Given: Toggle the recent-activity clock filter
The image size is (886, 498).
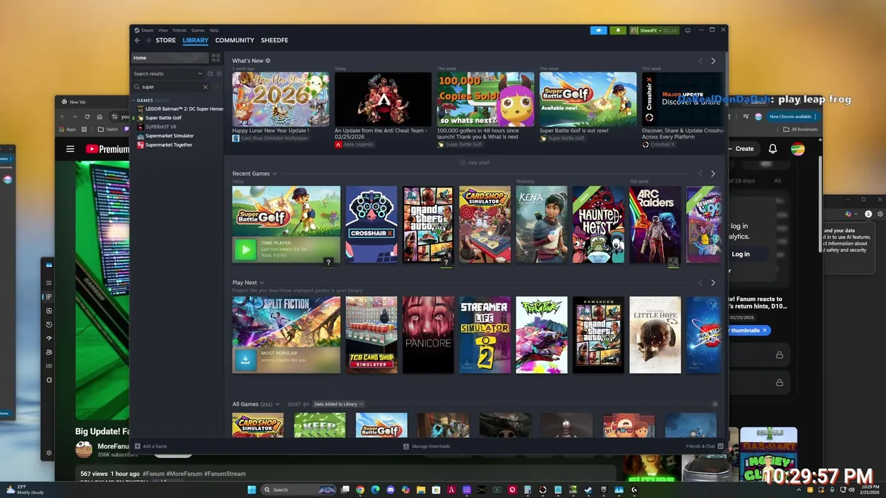Looking at the screenshot, I should [210, 73].
